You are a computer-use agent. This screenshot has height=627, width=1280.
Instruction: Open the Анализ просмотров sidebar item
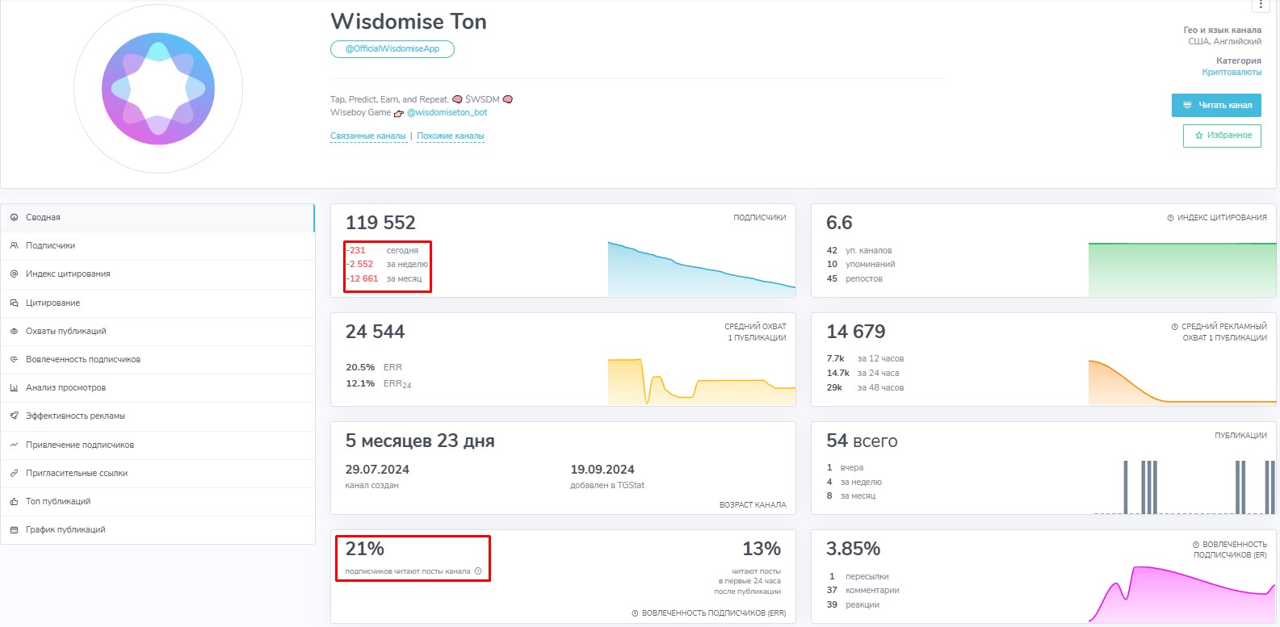157,388
